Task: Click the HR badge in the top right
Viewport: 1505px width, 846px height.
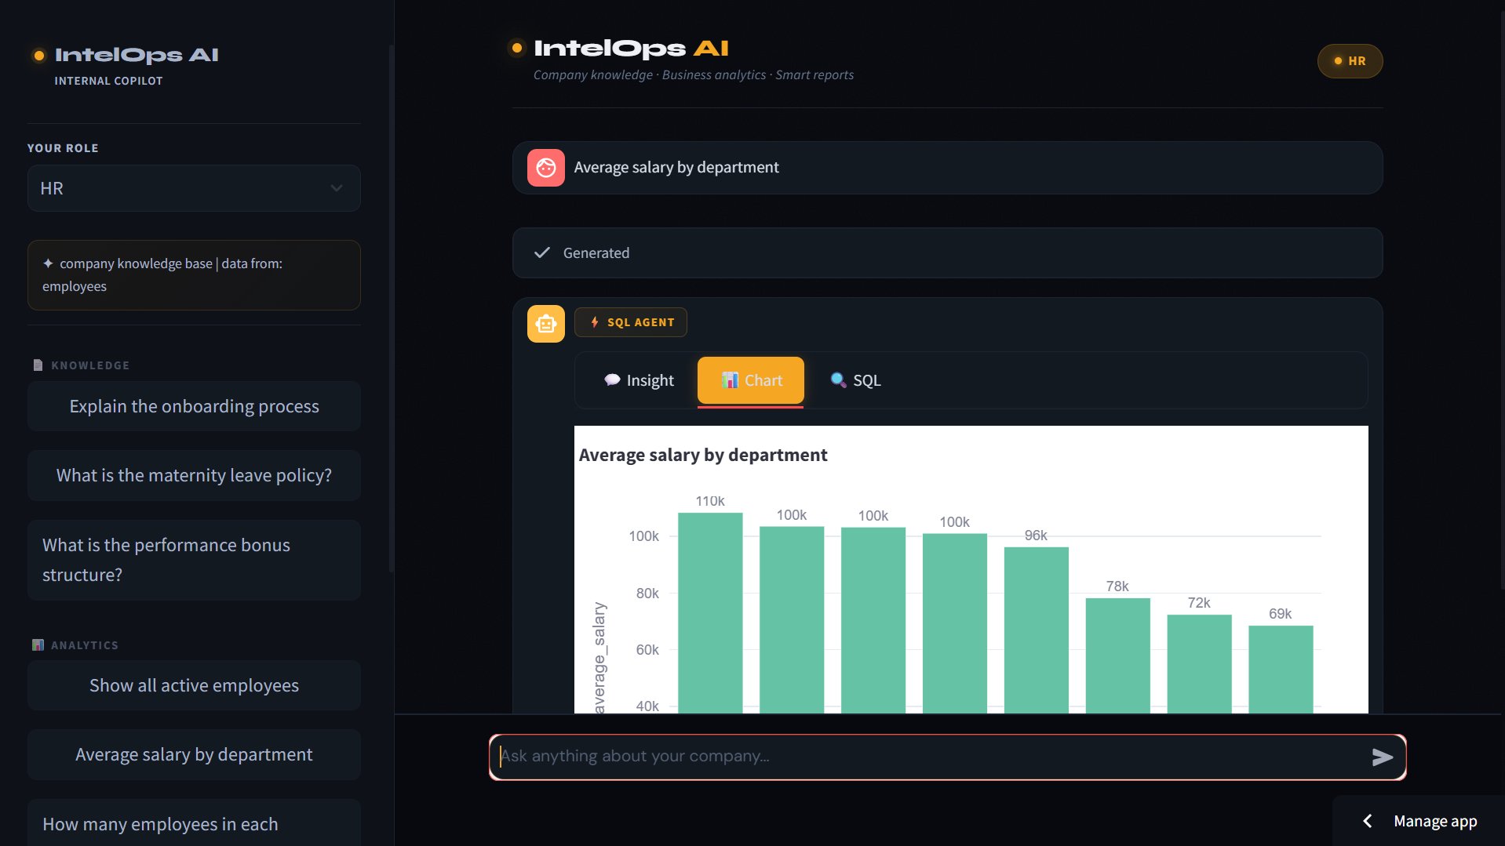Action: click(1349, 60)
